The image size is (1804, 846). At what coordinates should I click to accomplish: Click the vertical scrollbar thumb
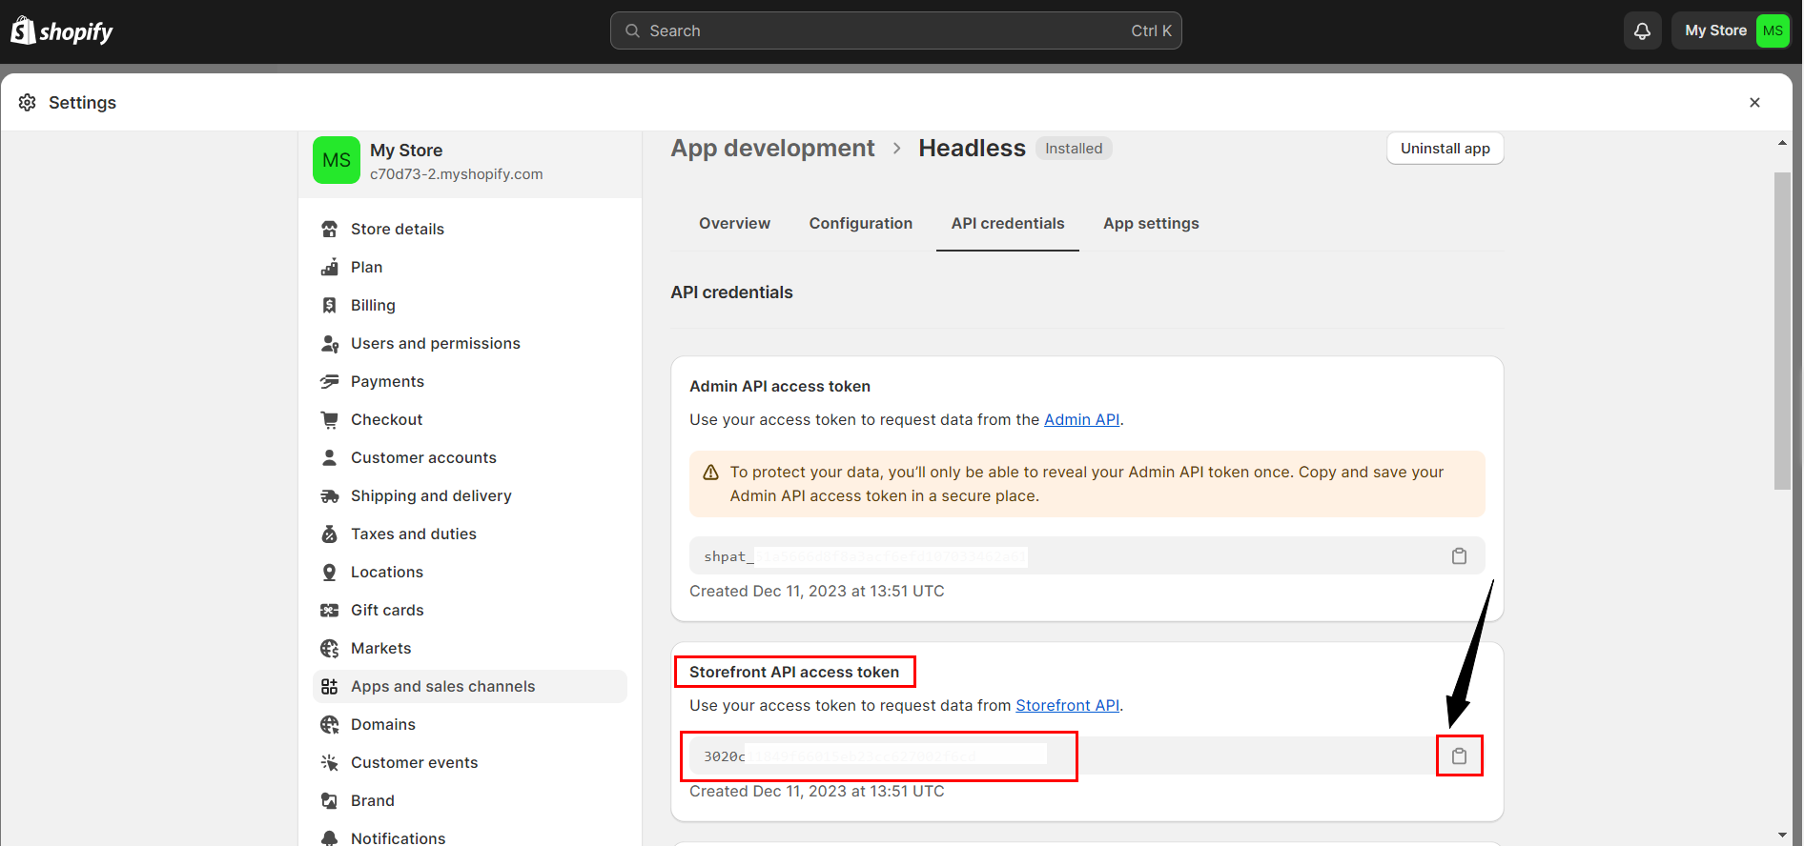click(x=1782, y=331)
